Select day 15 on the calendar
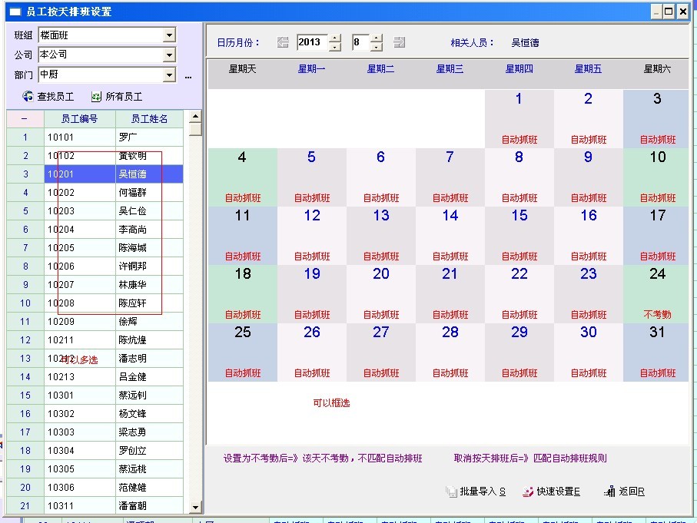 (519, 234)
